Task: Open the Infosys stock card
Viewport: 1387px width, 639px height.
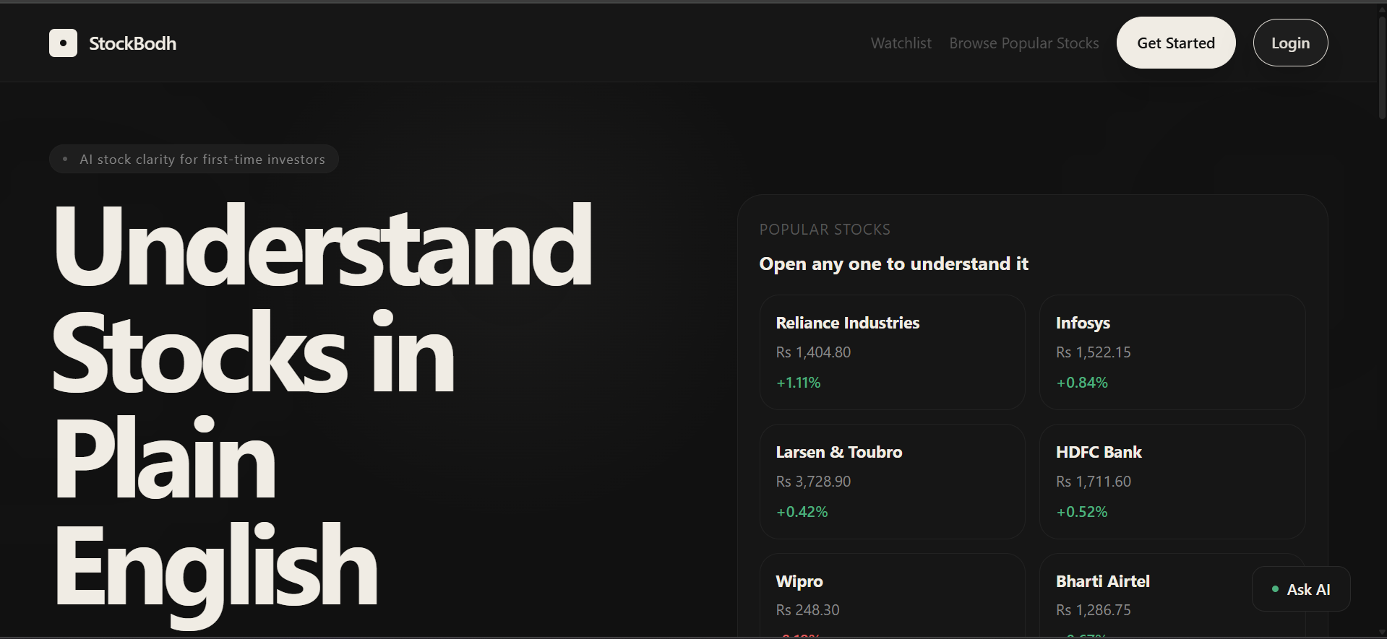Action: tap(1172, 352)
